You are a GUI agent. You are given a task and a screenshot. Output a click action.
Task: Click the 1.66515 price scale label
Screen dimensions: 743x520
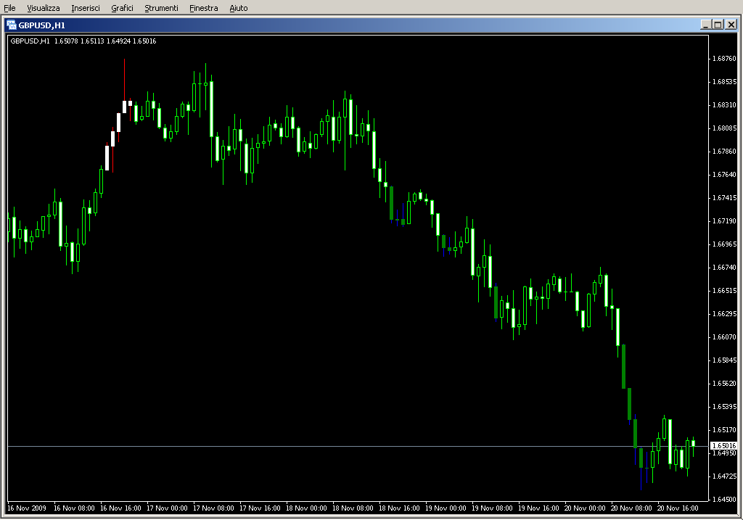[x=725, y=291]
